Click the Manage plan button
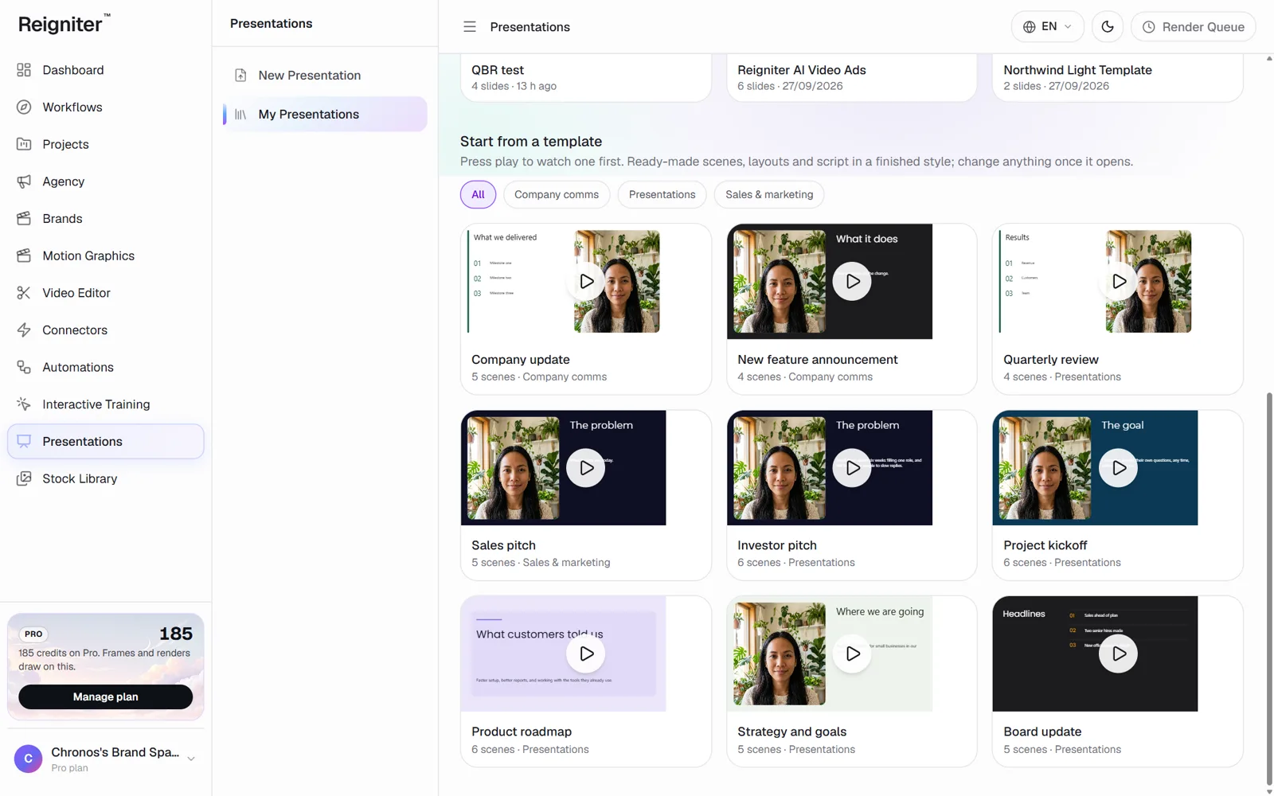 [105, 696]
